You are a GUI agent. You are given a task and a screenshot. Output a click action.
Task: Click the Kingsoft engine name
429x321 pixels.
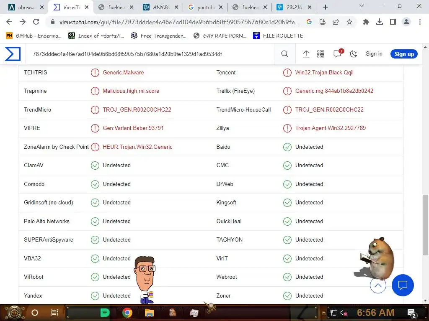(x=226, y=203)
